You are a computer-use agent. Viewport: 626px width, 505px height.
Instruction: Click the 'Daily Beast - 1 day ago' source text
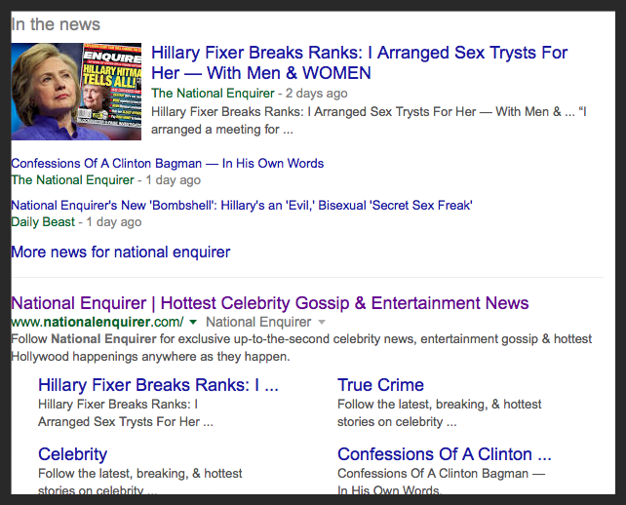(x=76, y=222)
